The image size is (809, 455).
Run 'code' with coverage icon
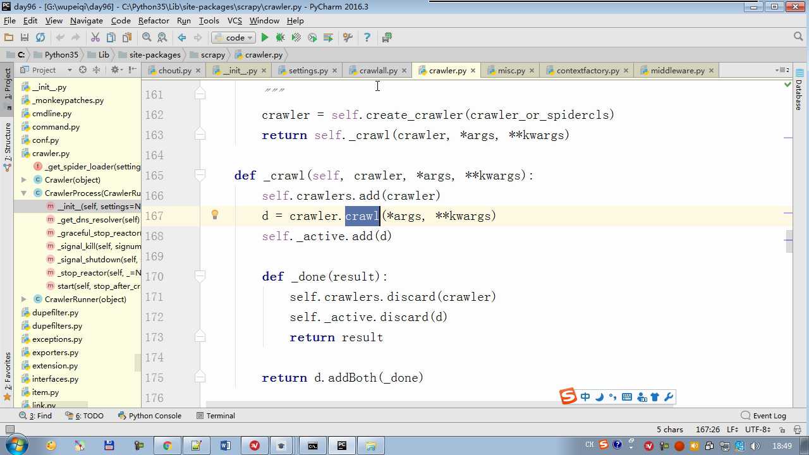[296, 38]
